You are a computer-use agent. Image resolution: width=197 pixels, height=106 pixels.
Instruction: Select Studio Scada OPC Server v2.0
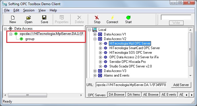[x=131, y=66]
